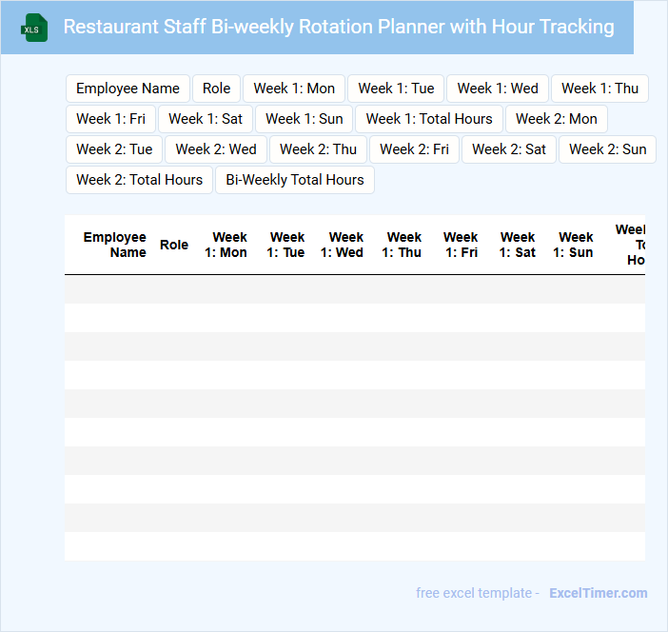The width and height of the screenshot is (668, 632).
Task: Select the Week 2: Tue tag
Action: click(114, 149)
